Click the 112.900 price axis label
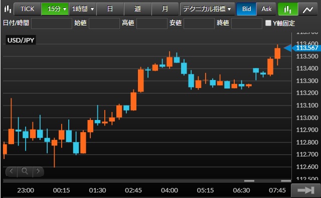This screenshot has width=321, height=198. pos(307,130)
